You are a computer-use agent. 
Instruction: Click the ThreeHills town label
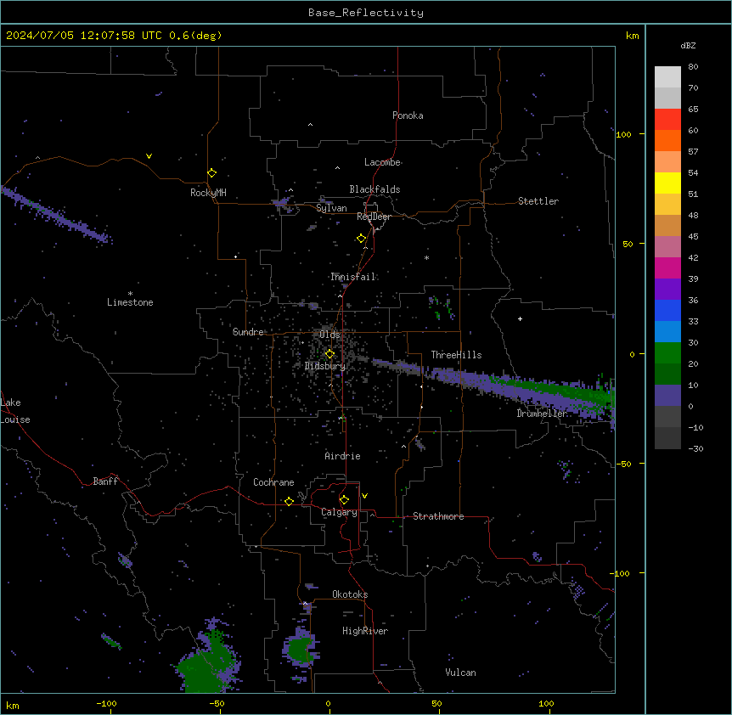click(x=456, y=355)
